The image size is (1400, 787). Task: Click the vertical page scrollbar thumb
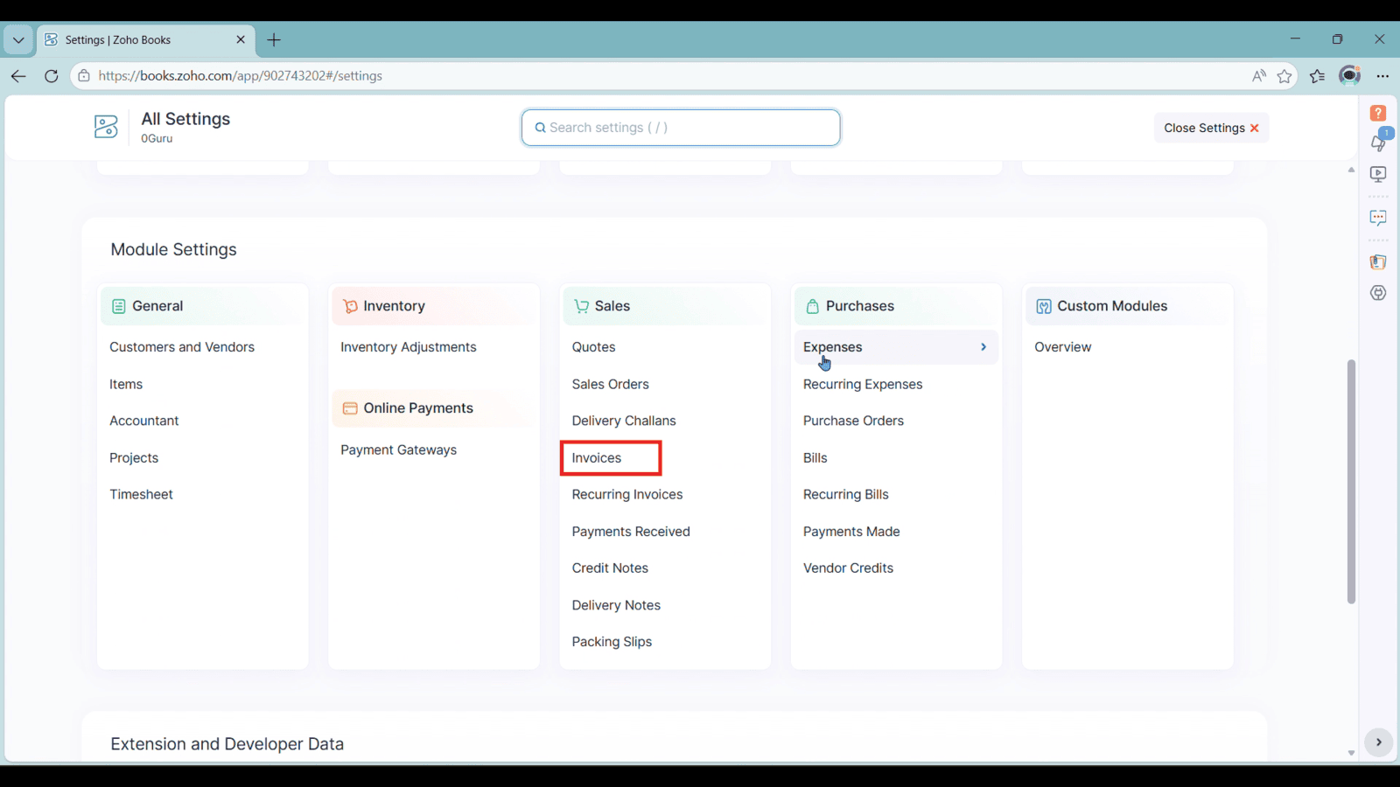click(1351, 481)
